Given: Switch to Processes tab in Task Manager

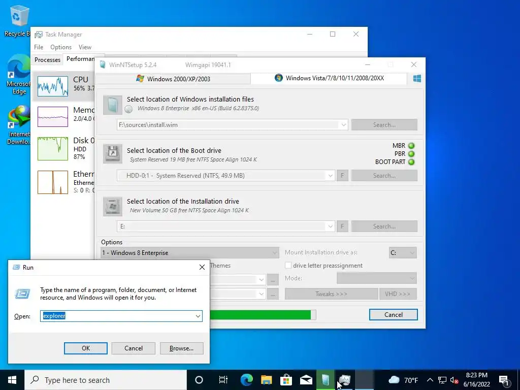Looking at the screenshot, I should pyautogui.click(x=47, y=60).
